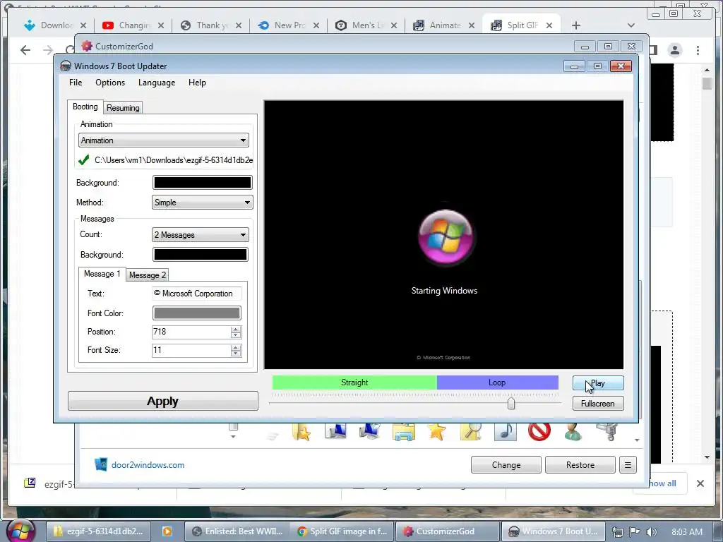This screenshot has width=723, height=542.
Task: Close the Chrome downloads bar
Action: point(700,483)
